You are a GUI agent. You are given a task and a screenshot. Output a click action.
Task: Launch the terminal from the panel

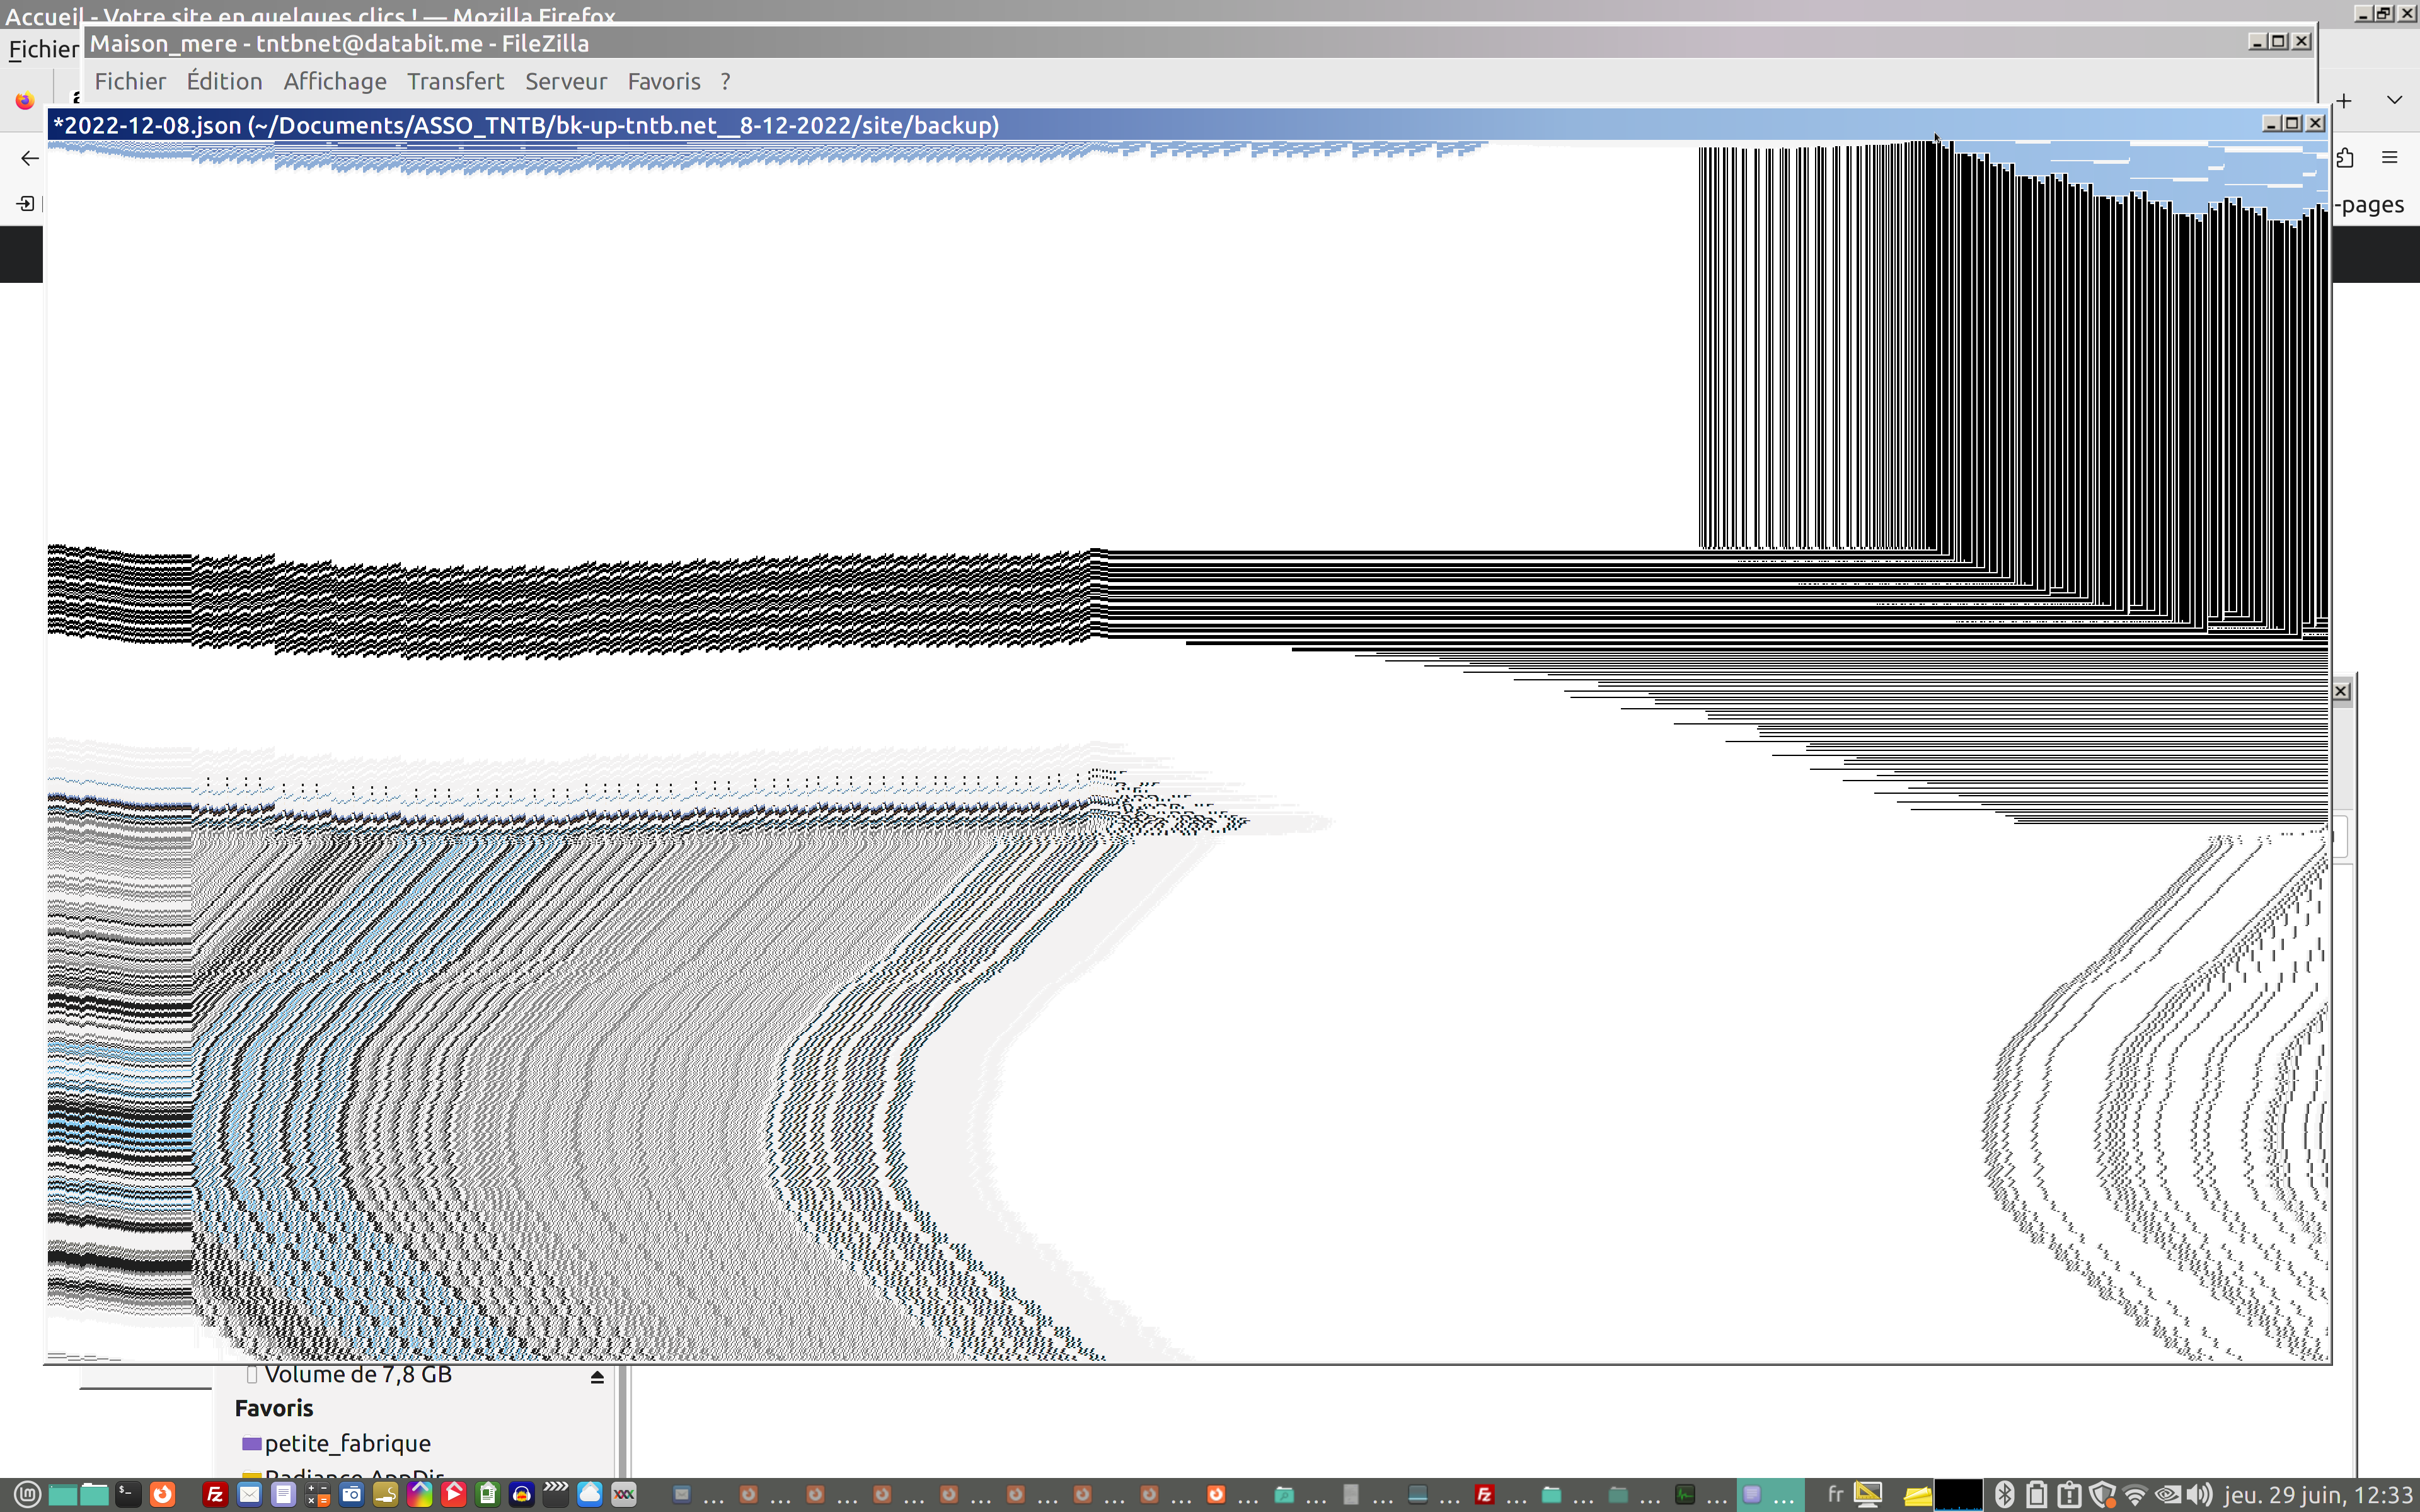coord(128,1495)
